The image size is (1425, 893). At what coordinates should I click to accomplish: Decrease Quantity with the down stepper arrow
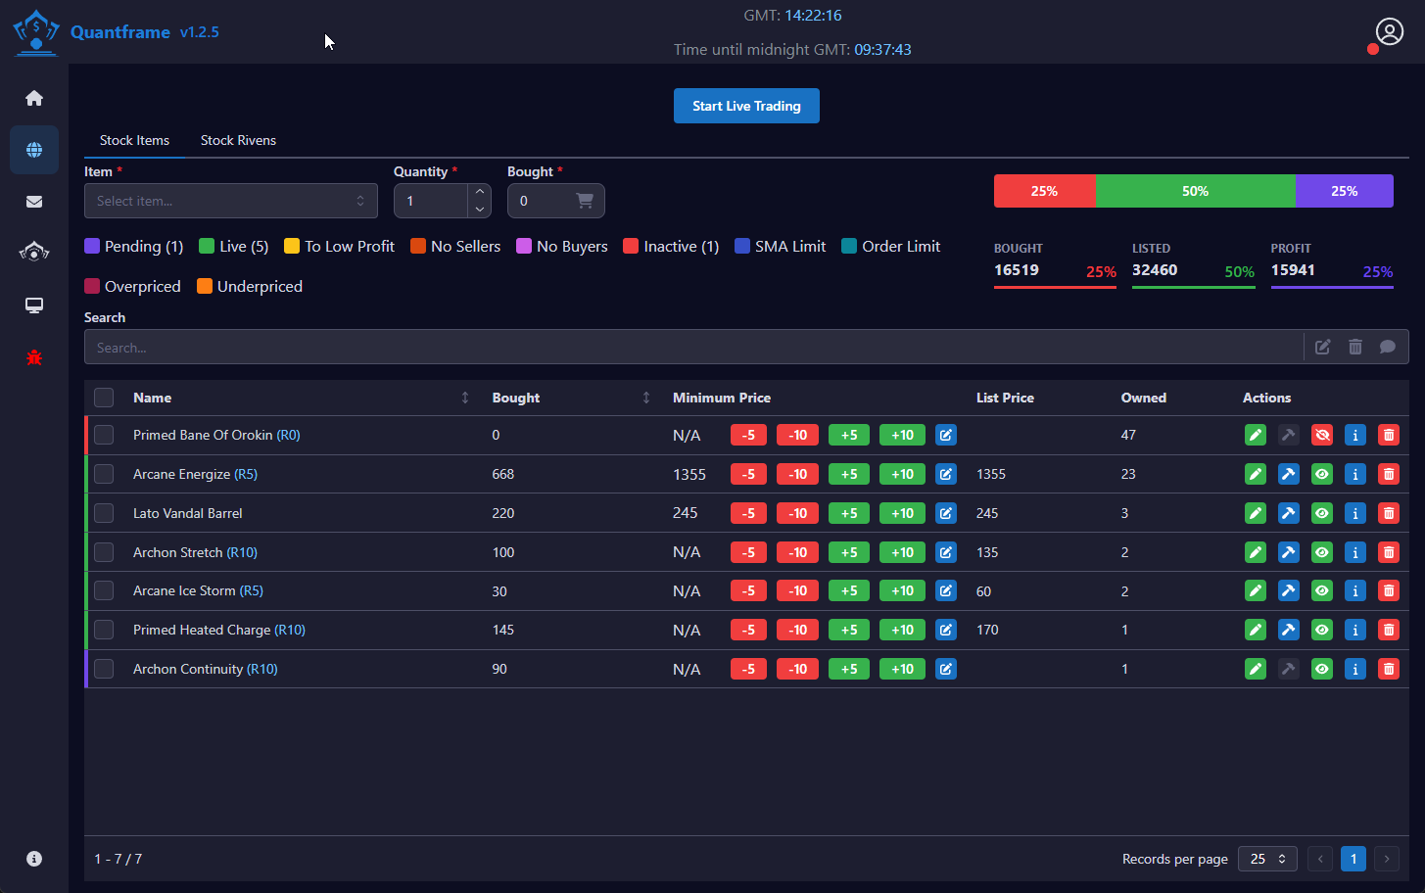(480, 210)
